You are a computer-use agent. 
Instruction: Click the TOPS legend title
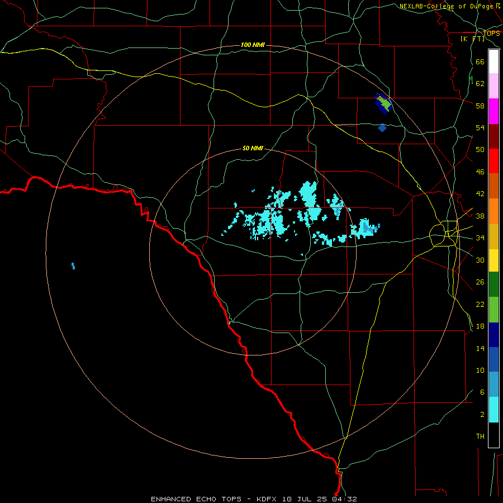point(491,34)
